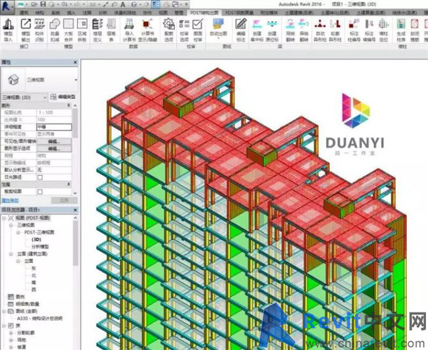
Task: Collapse the 范围 section in Properties
Action: click(68, 185)
